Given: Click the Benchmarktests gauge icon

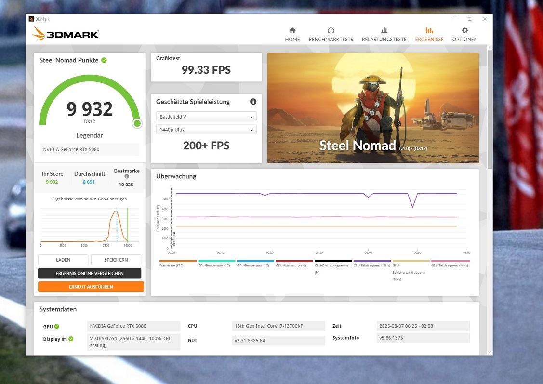Looking at the screenshot, I should (331, 30).
